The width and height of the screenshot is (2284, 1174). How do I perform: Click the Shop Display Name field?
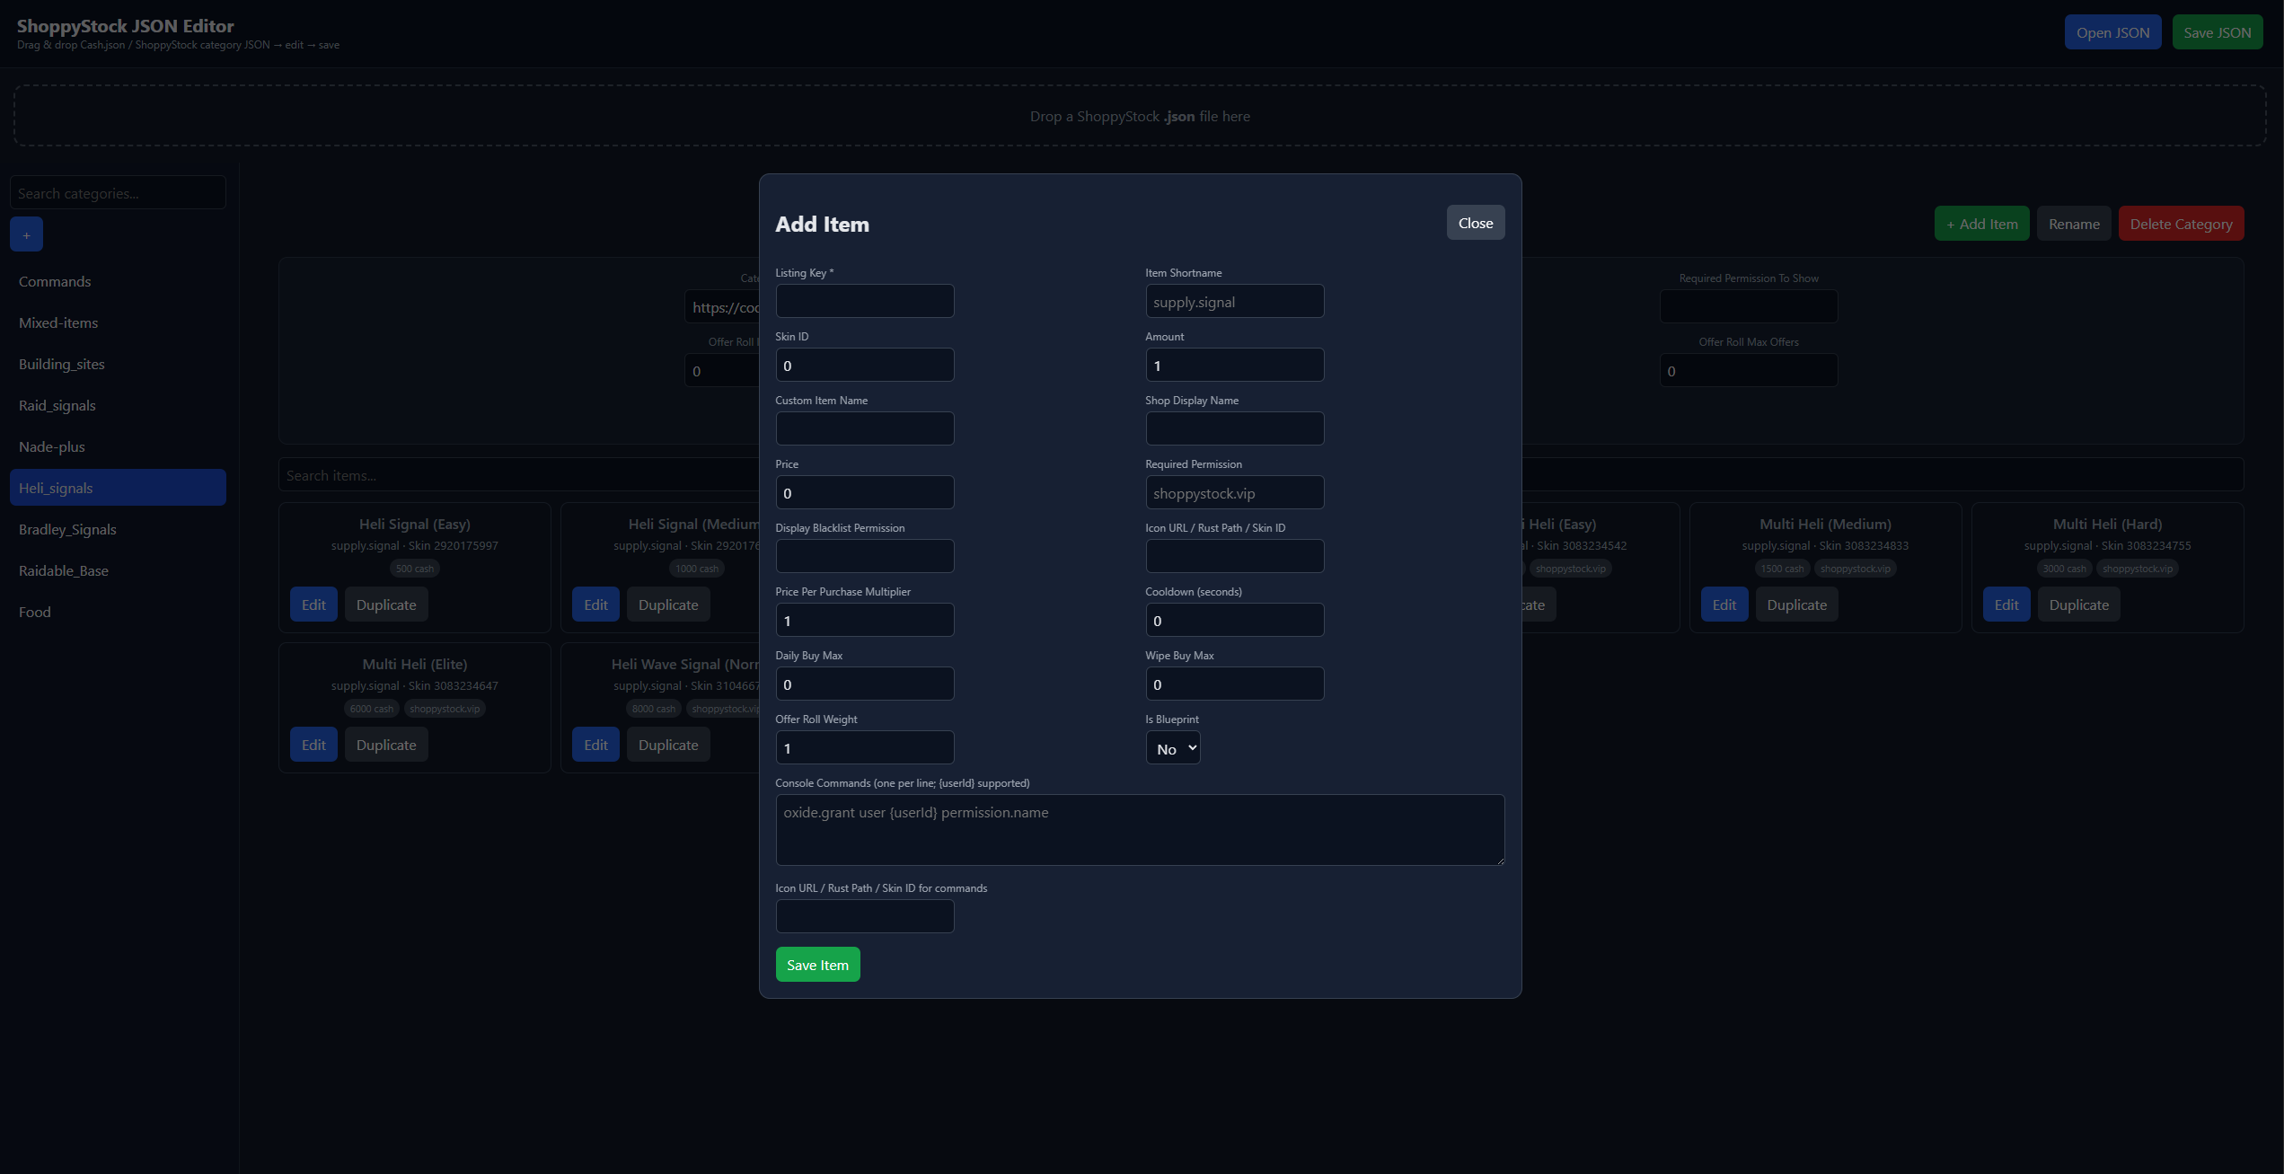coord(1235,428)
